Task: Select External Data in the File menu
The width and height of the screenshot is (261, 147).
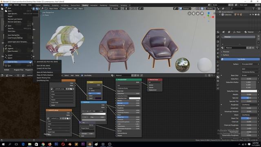Action: [x=18, y=62]
